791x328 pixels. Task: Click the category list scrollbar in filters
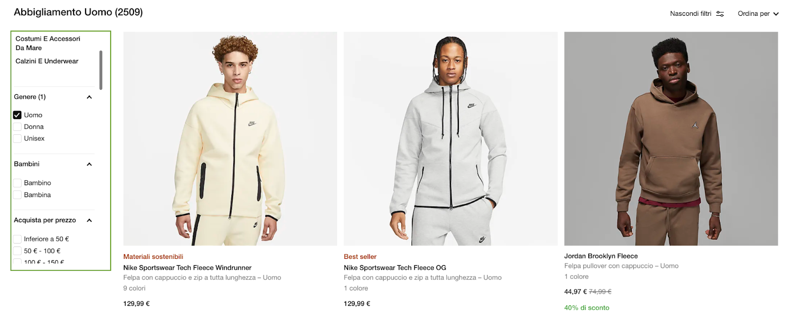[x=101, y=70]
